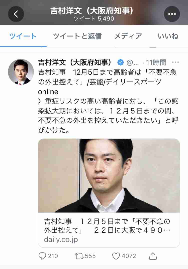Image resolution: width=188 pixels, height=269 pixels.
Task: Switch to いいね tab
Action: (x=168, y=36)
